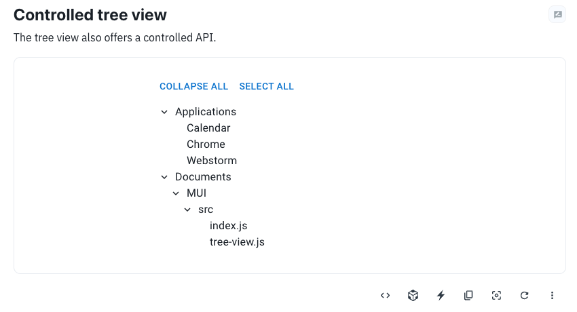Collapse the Applications chevron
This screenshot has width=577, height=312.
164,112
